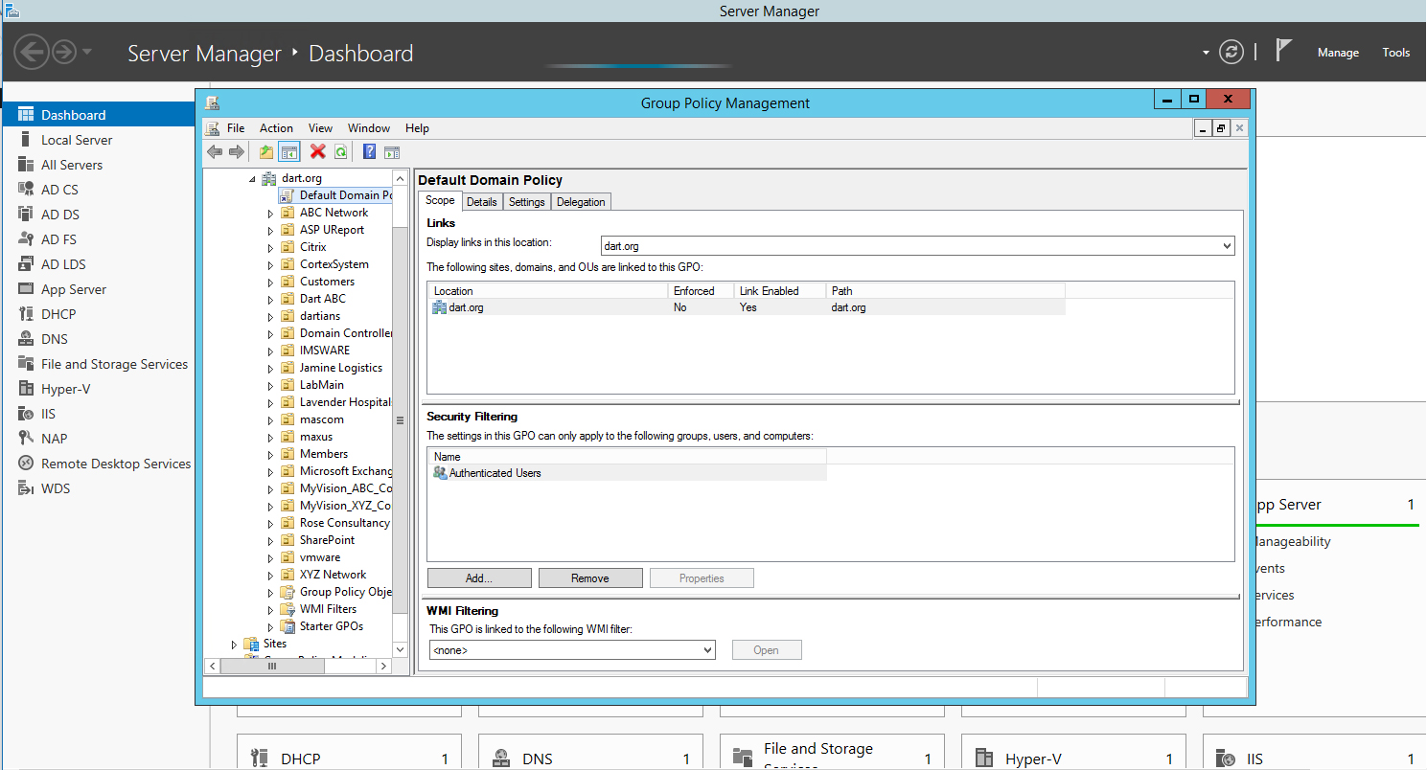Viewport: 1427px width, 770px height.
Task: Switch to the Delegation tab
Action: [581, 202]
